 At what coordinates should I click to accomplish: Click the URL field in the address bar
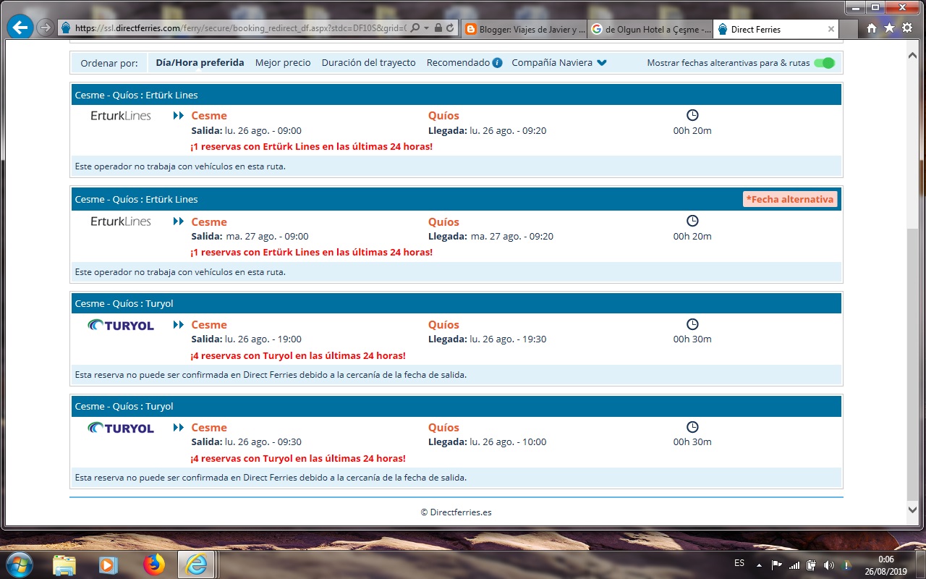pyautogui.click(x=241, y=28)
